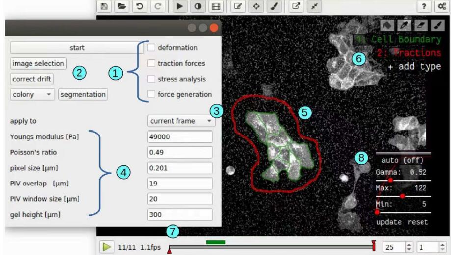Check the stress analysis option
The height and width of the screenshot is (255, 451).
point(152,79)
